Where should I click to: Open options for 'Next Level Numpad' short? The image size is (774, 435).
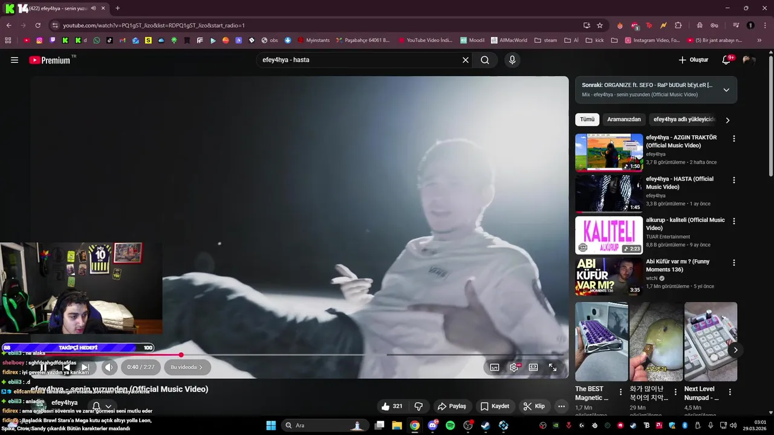click(730, 391)
